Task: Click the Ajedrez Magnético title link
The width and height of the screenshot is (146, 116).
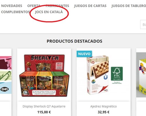Action: pos(103,106)
